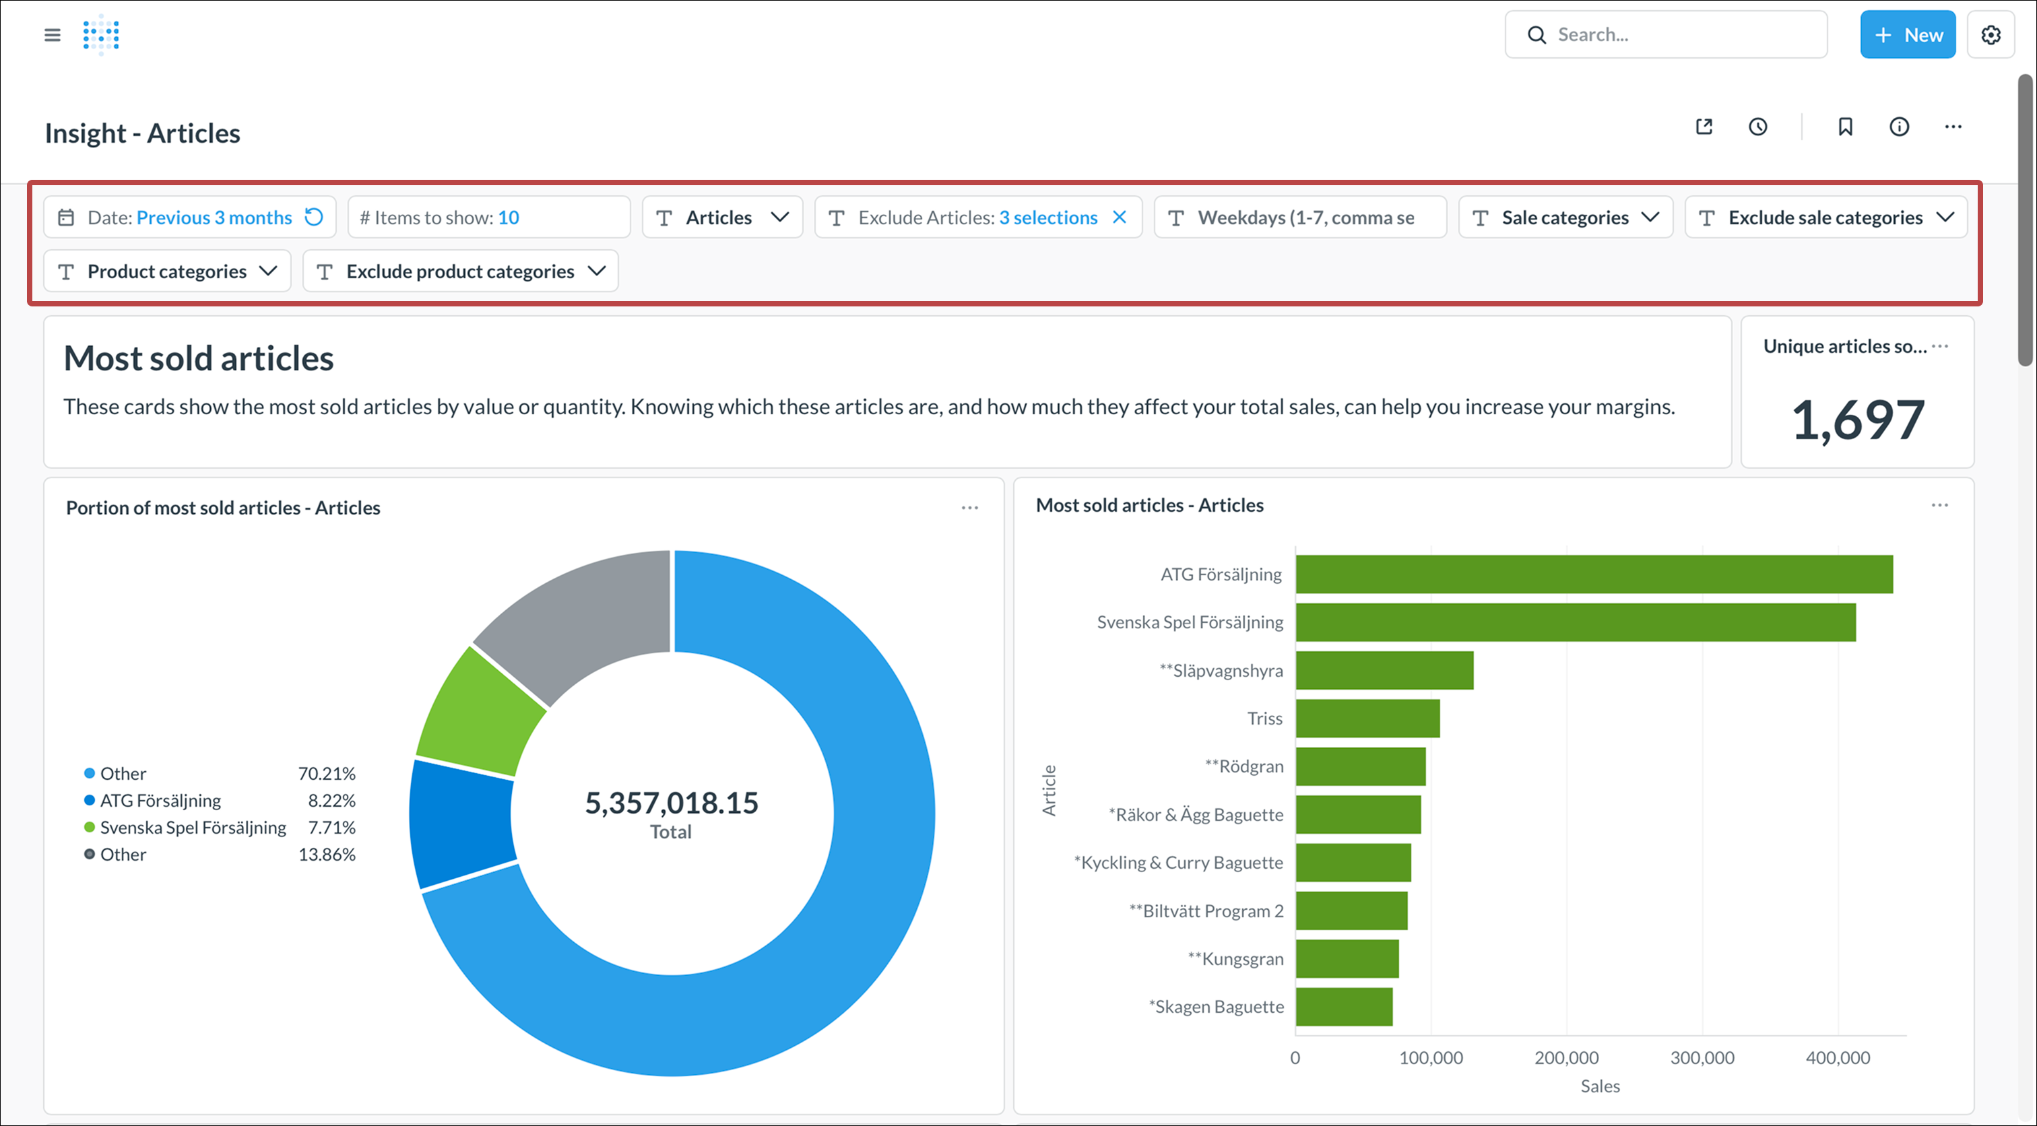Open menu of Portion of most sold card

[x=969, y=508]
